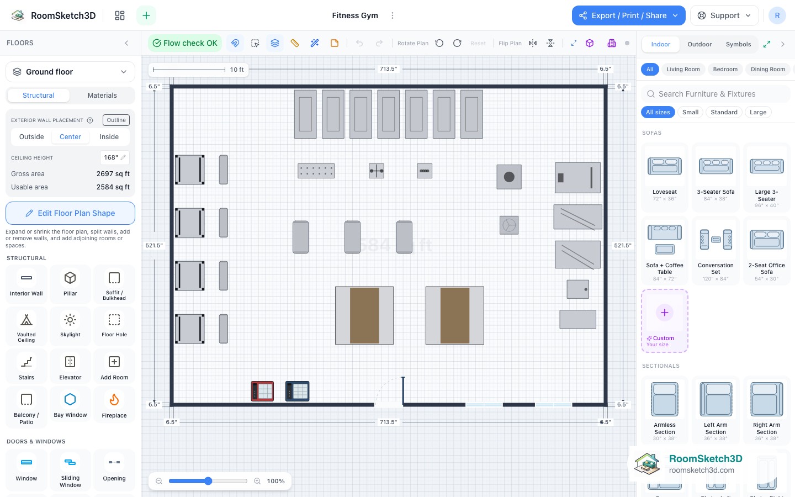Click the blue expand canvas arrows
This screenshot has height=497, width=795.
pos(574,43)
